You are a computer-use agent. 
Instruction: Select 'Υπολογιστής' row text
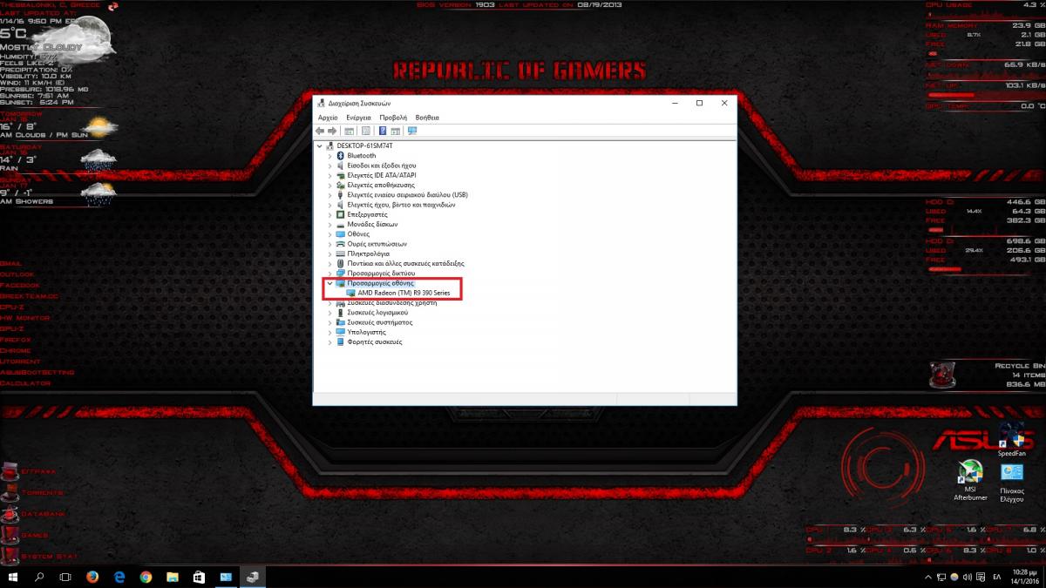click(366, 332)
